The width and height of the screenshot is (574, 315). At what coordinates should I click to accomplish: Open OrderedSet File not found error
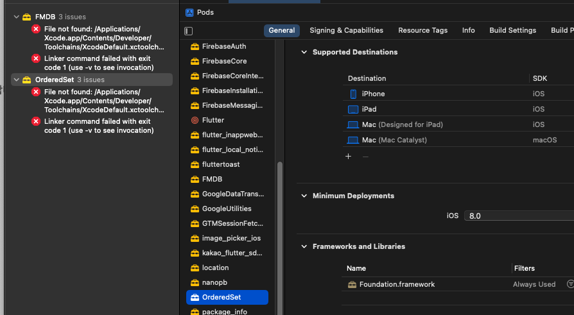point(104,101)
